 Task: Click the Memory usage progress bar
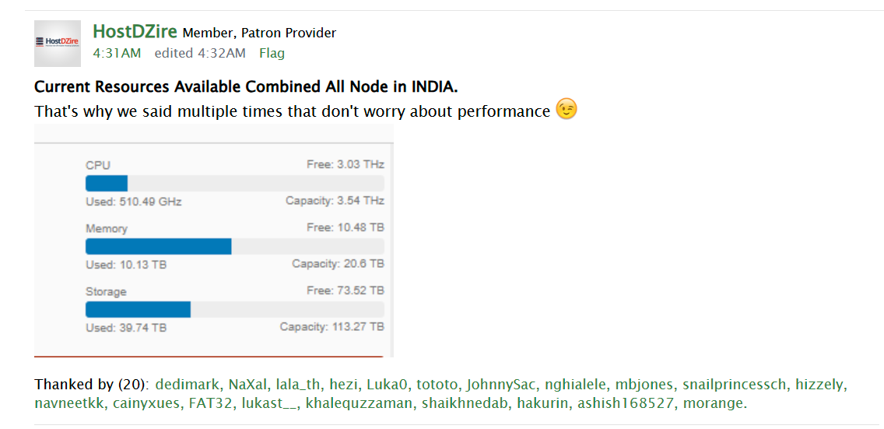234,247
